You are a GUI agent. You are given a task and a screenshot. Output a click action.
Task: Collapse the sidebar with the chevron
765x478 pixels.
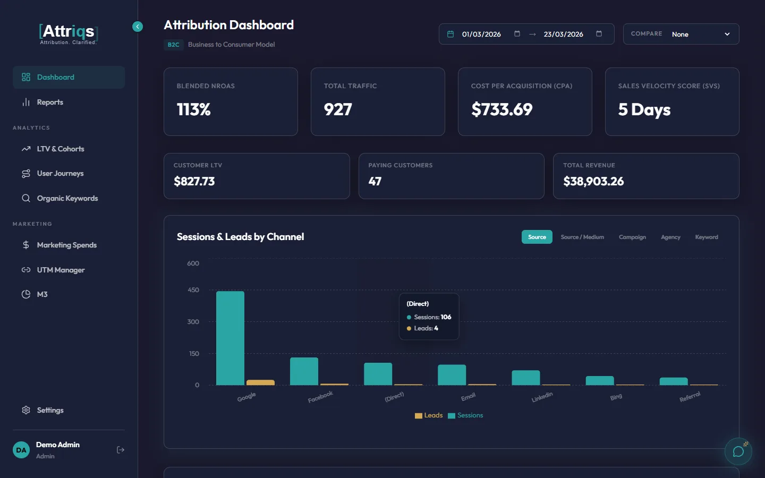coord(138,27)
